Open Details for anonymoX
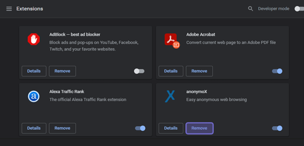 click(171, 128)
